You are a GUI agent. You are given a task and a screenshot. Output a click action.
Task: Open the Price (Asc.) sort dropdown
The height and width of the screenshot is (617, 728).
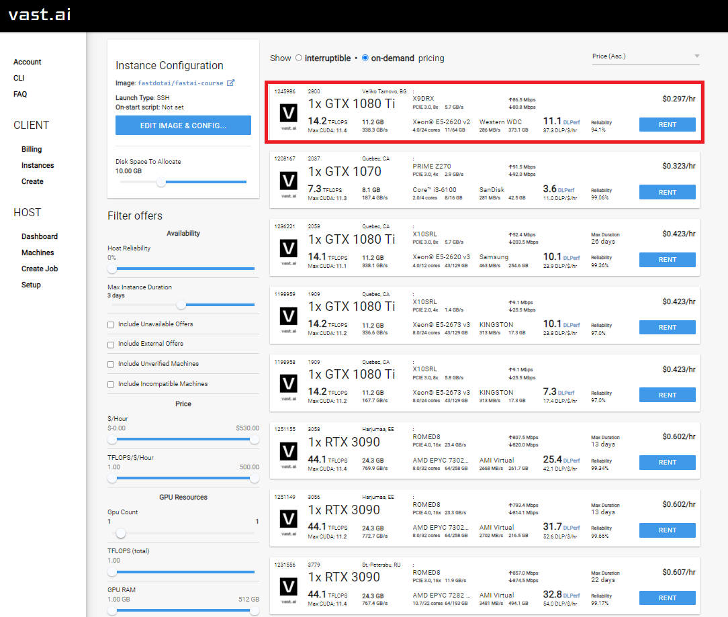pos(646,56)
